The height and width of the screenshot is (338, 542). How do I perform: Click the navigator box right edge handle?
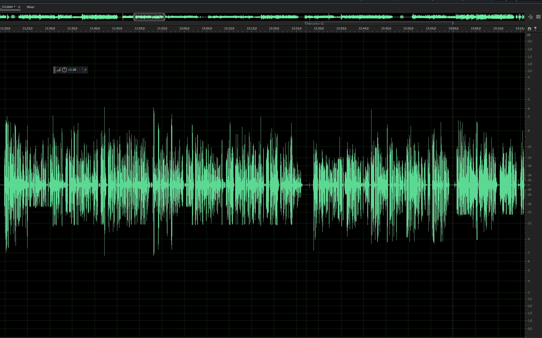point(164,17)
